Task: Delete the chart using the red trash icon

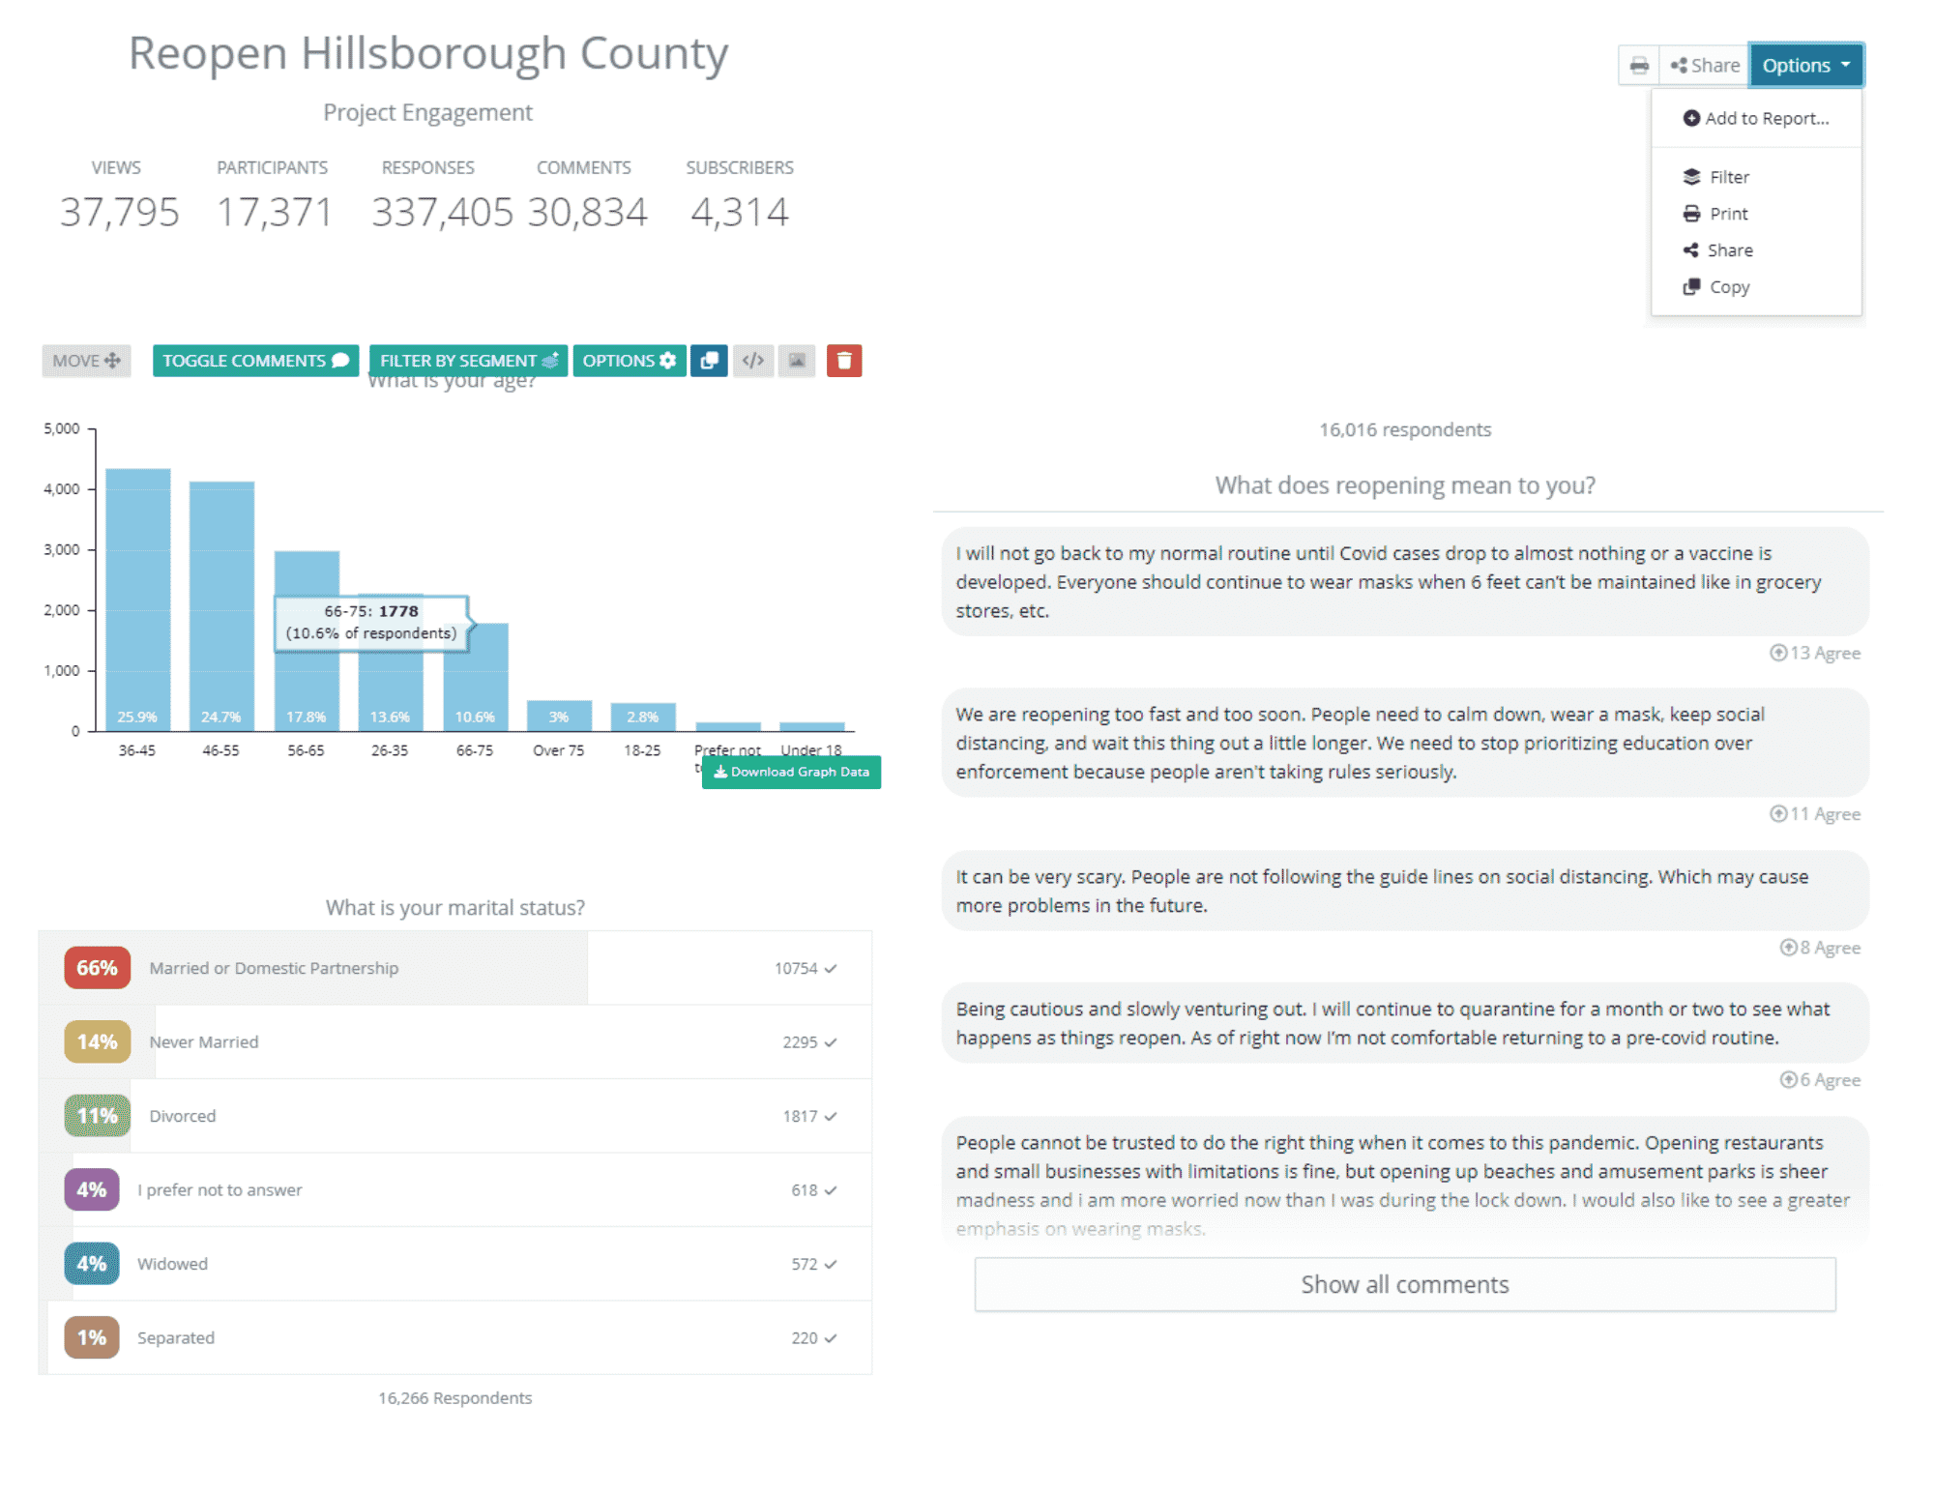Action: [x=843, y=360]
